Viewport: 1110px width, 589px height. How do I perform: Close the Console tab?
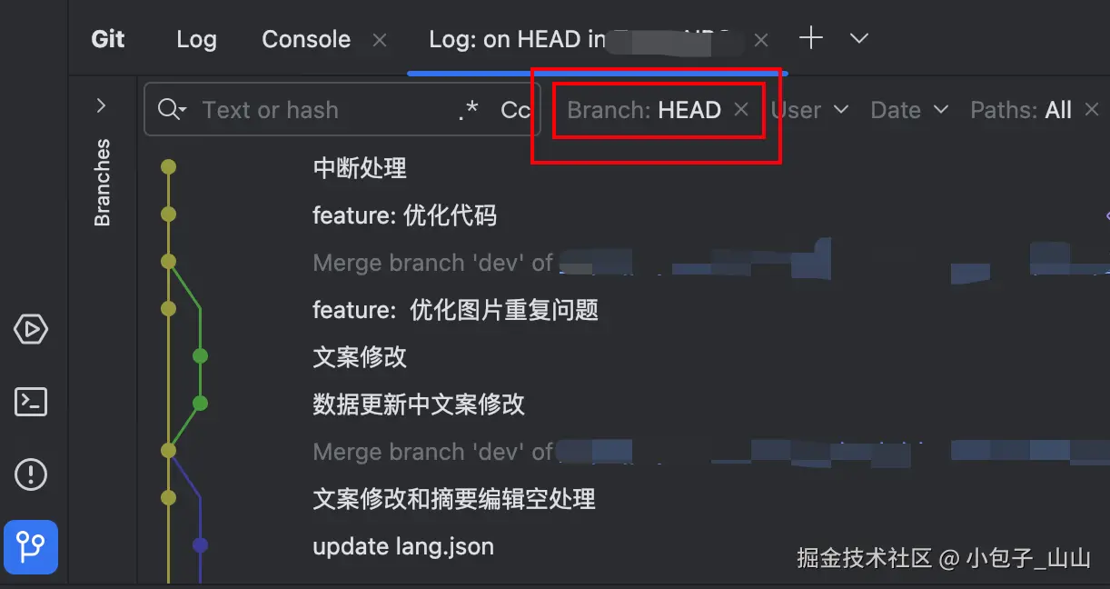tap(380, 40)
